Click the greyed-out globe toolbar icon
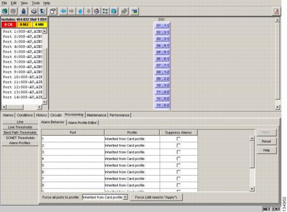The height and width of the screenshot is (212, 287). pos(13,11)
